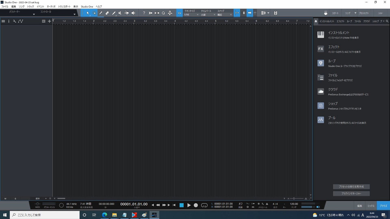Click the question mark help icon

coord(144,13)
